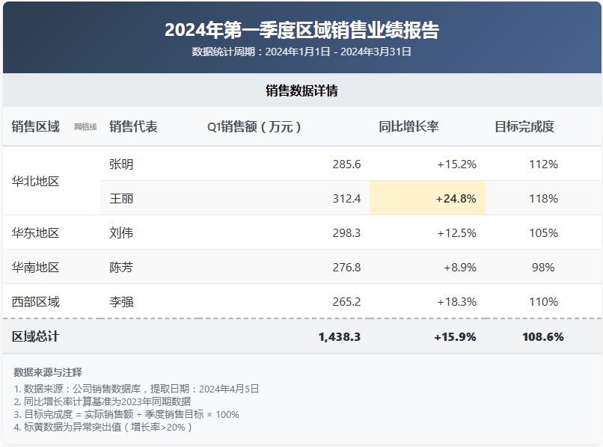Click the 销售区域 column header
Image resolution: width=603 pixels, height=447 pixels.
click(x=35, y=127)
